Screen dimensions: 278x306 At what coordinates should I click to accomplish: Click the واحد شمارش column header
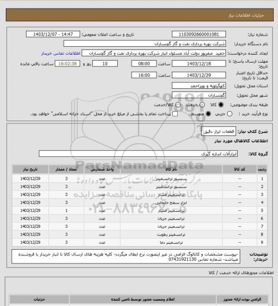pos(102,169)
